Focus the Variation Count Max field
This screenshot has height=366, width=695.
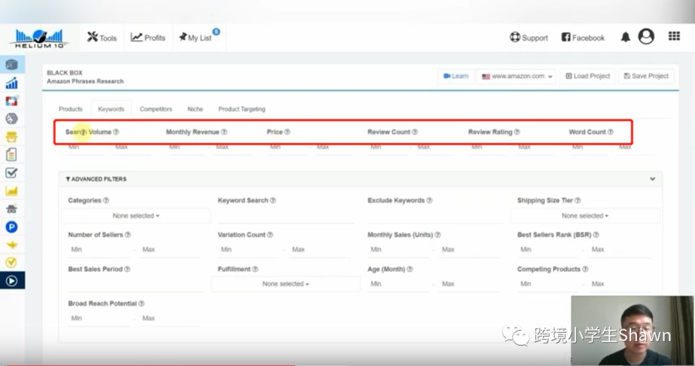(320, 250)
